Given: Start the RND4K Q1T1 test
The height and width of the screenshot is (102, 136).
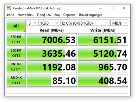Looking at the screenshot, I should 16,80.
